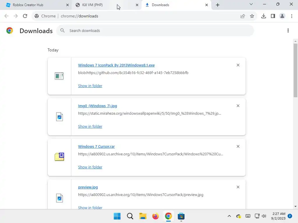Toggle the browser side panel
Image resolution: width=298 pixels, height=223 pixels.
pos(273,16)
